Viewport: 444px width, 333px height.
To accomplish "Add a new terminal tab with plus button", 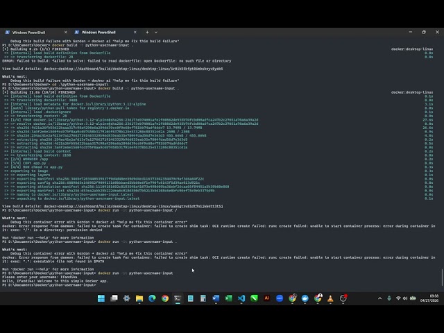I will coord(147,33).
